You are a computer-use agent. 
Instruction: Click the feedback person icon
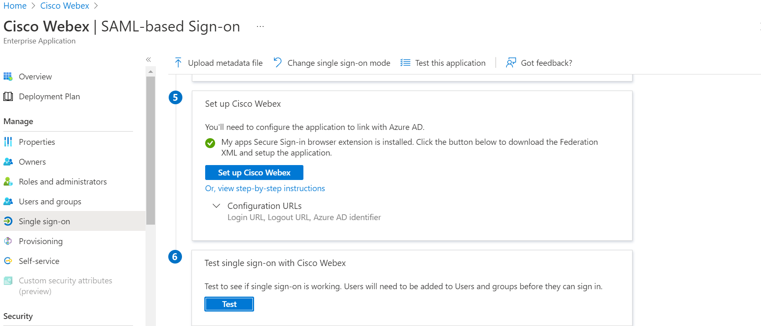point(511,63)
